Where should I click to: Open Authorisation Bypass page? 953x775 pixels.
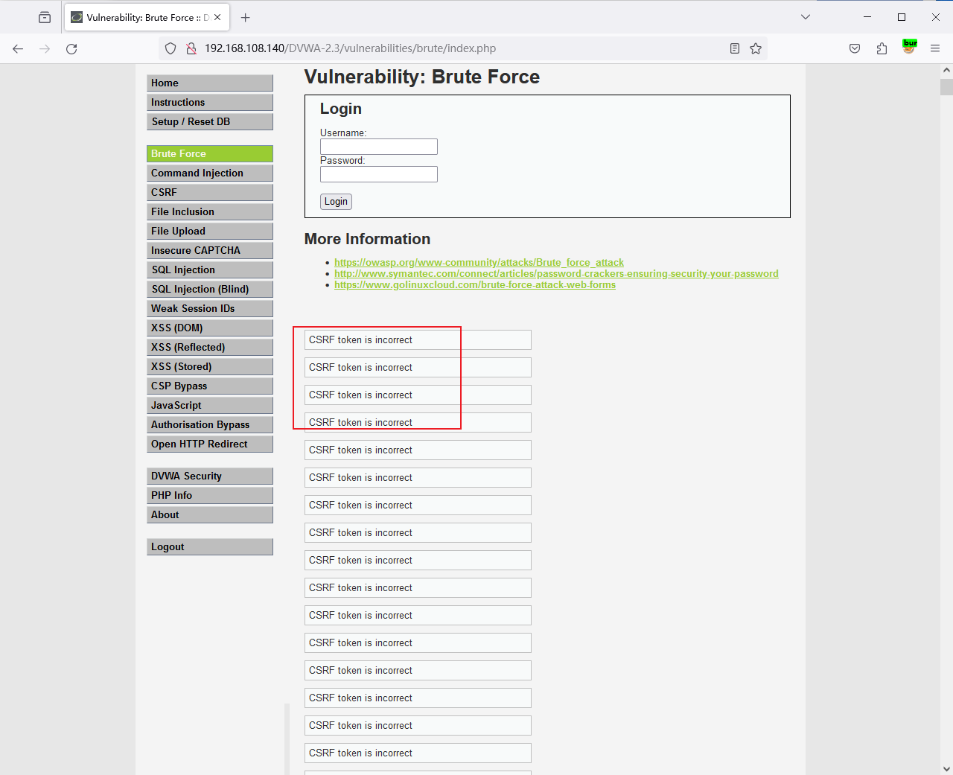tap(210, 424)
